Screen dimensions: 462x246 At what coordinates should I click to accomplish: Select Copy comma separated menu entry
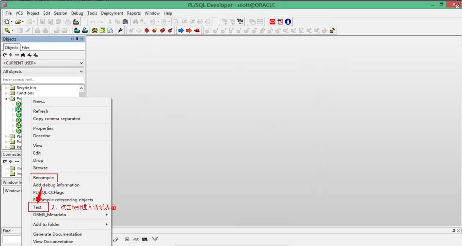pyautogui.click(x=57, y=119)
